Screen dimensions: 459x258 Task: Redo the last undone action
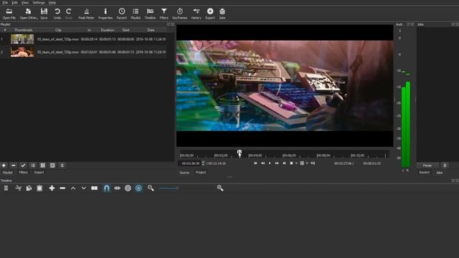(69, 14)
